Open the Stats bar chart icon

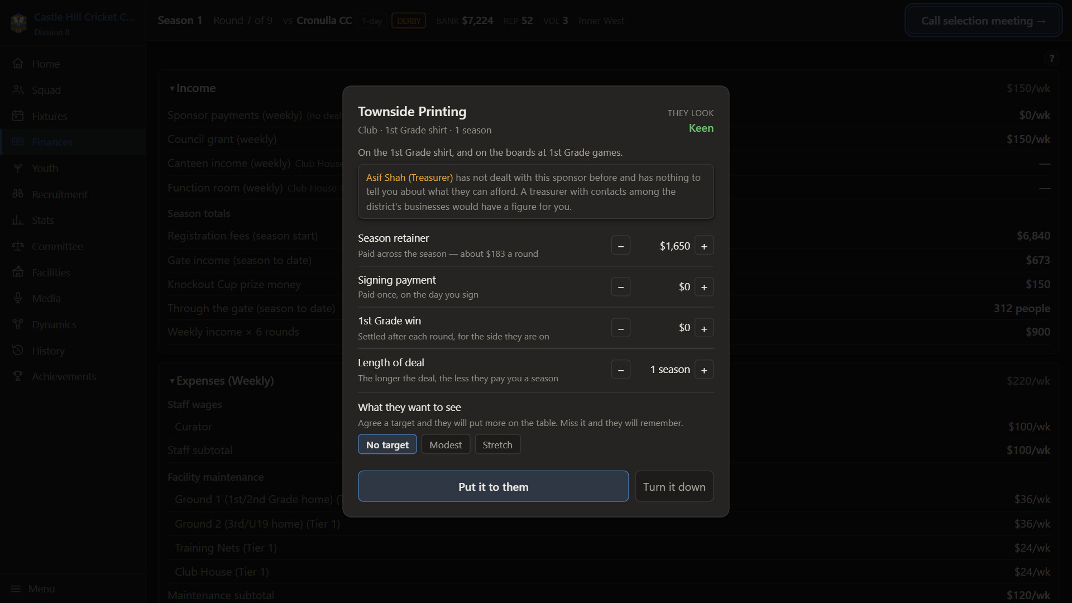coord(18,220)
